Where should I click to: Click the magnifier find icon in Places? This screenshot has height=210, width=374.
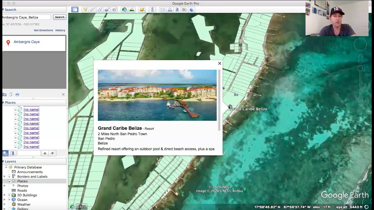5,153
